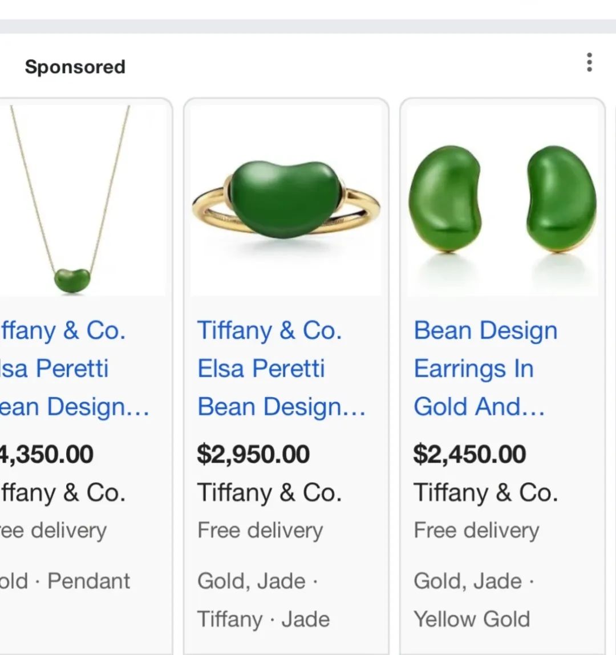Screen dimensions: 616x655
Task: Click the Pendant attribute on necklace card
Action: pyautogui.click(x=88, y=581)
